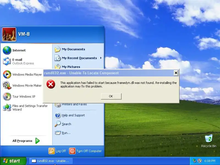Click the Start button
Screen dimensions: 220x165
(x=13, y=161)
